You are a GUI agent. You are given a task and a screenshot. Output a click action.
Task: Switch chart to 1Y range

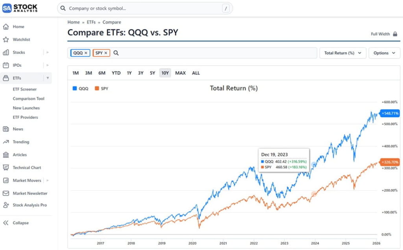[x=129, y=73]
